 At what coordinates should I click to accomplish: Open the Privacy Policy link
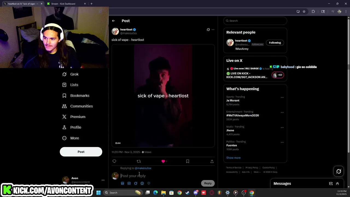point(252,168)
